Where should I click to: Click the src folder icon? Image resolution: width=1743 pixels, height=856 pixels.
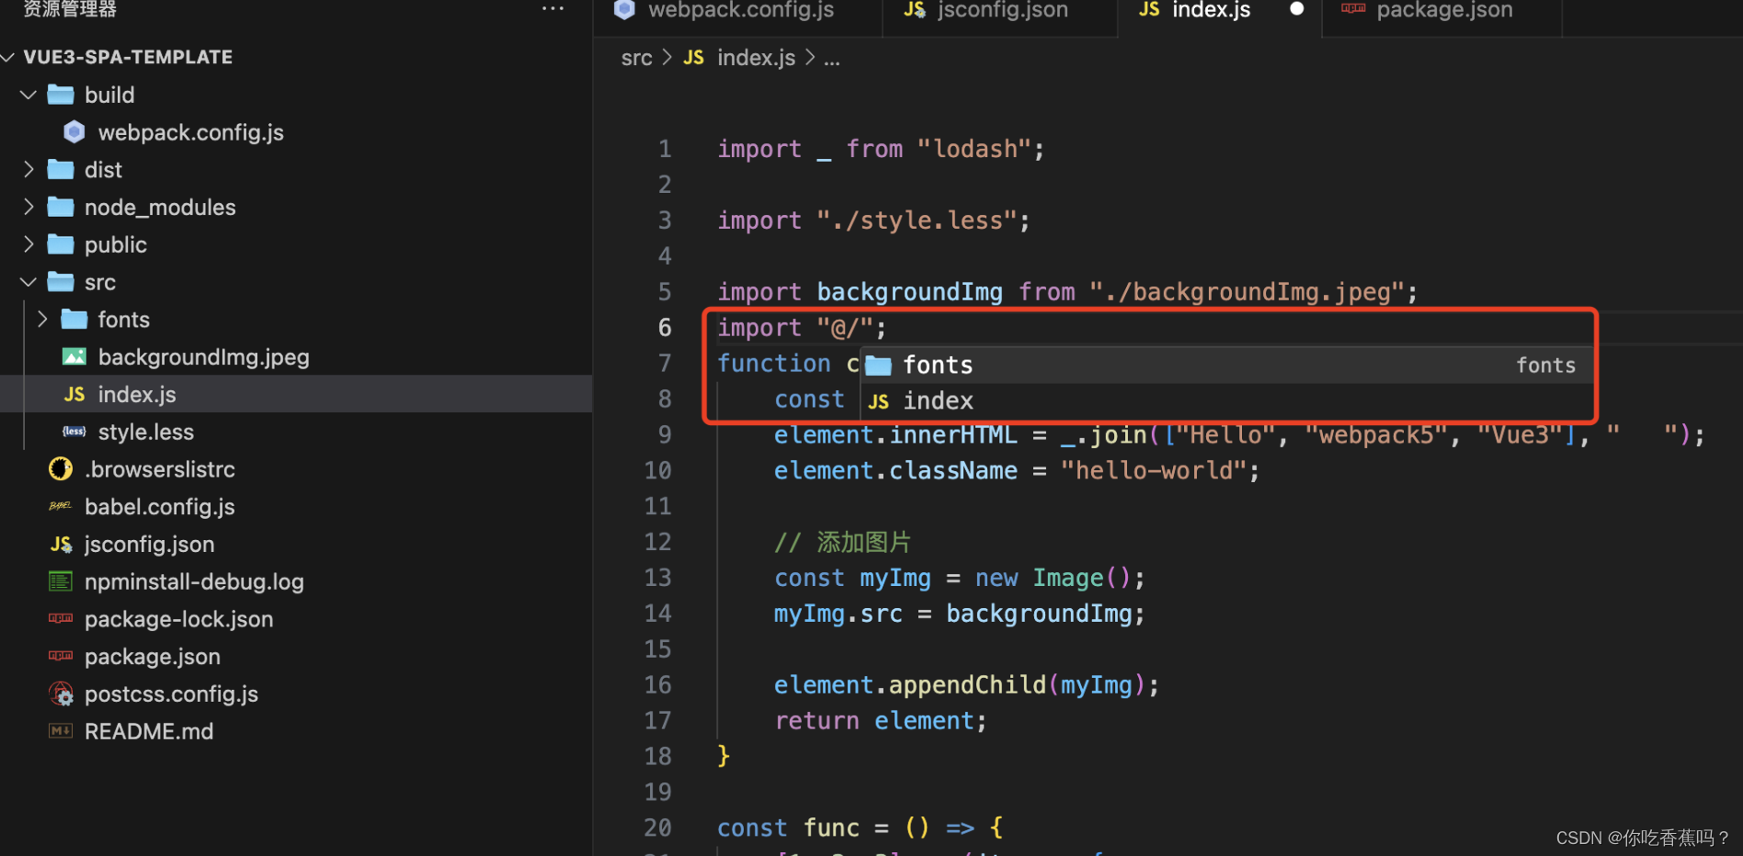tap(61, 282)
